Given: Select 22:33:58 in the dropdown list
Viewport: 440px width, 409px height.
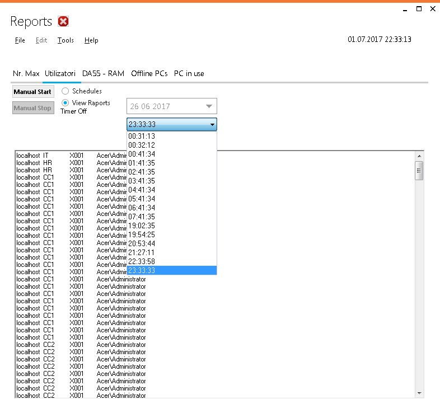Looking at the screenshot, I should click(x=142, y=261).
